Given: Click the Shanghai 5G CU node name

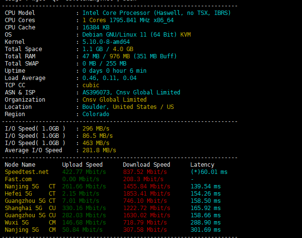Looking at the screenshot, I should click(x=30, y=208).
